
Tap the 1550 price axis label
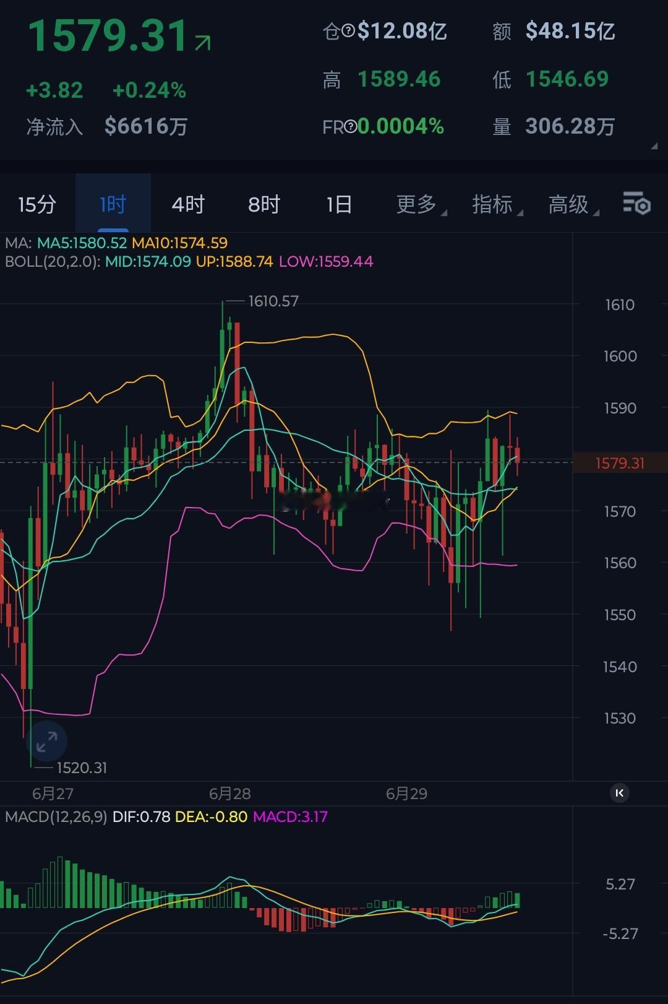(x=620, y=615)
